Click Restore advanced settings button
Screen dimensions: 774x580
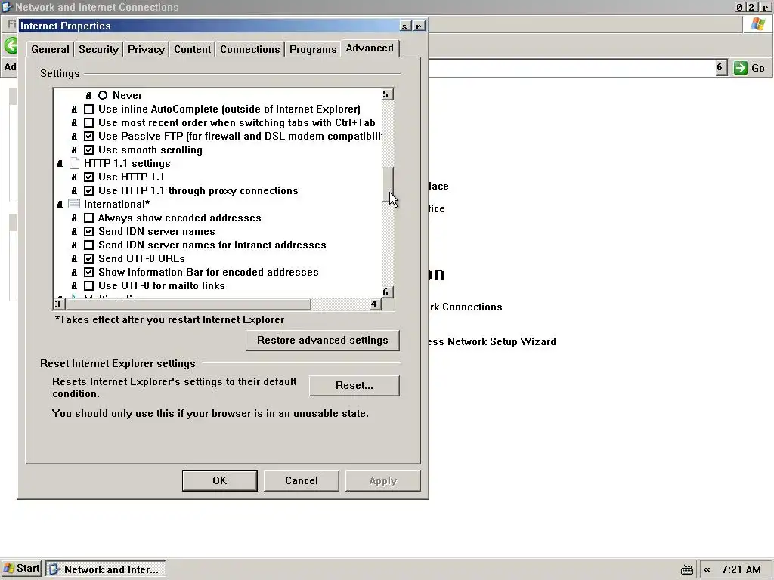[x=322, y=341]
